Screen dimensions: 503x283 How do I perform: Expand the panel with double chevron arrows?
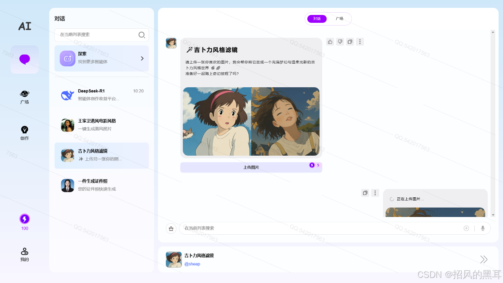[484, 259]
